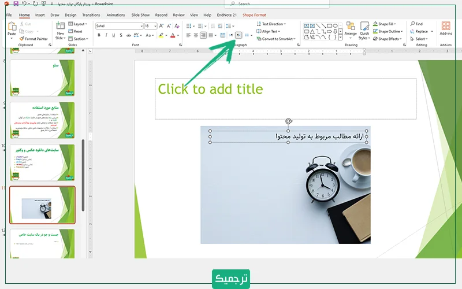Image resolution: width=462 pixels, height=289 pixels.
Task: Click the slide panel vertical scrollbar
Action: [83, 175]
